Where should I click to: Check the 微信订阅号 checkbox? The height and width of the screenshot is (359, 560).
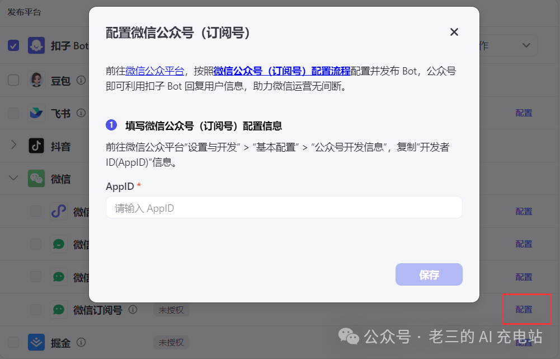36,310
